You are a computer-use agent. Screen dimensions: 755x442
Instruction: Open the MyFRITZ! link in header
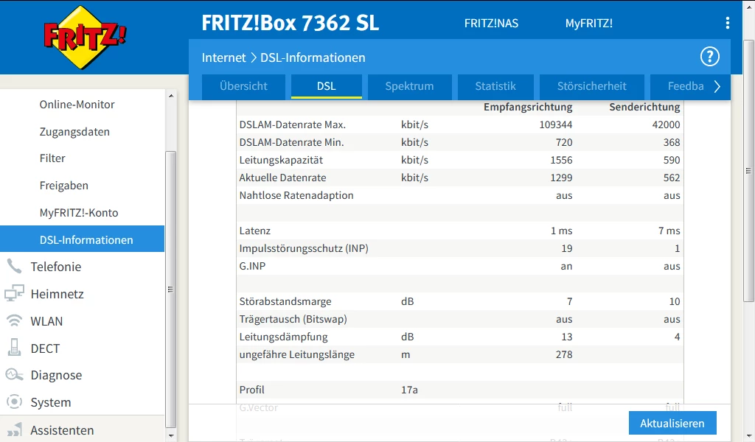pos(589,23)
